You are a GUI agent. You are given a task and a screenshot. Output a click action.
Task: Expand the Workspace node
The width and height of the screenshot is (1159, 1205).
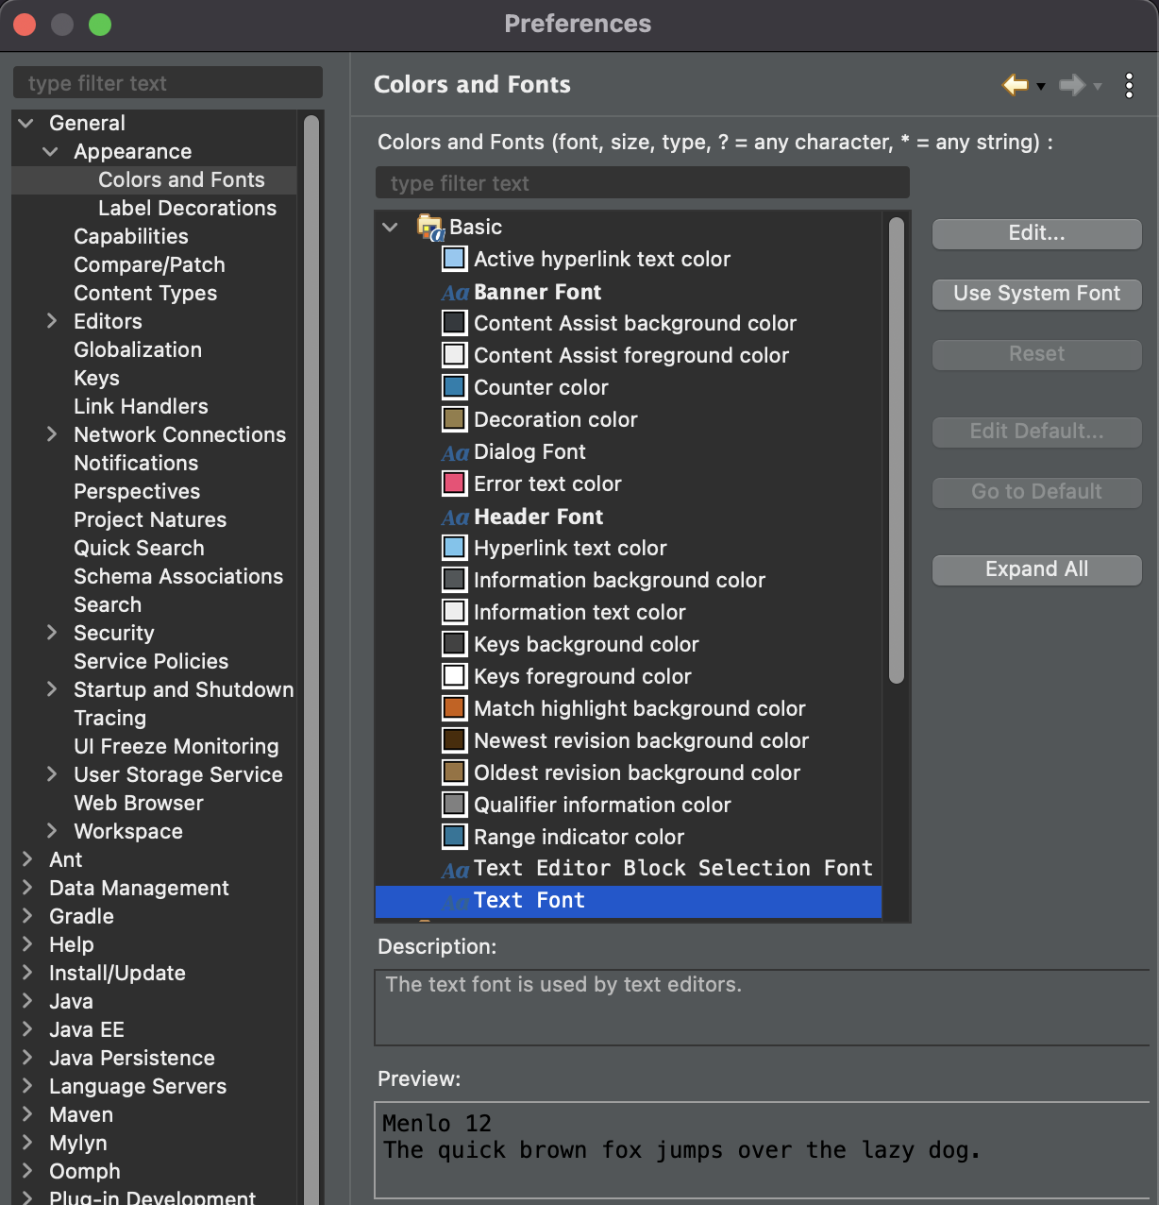point(52,831)
